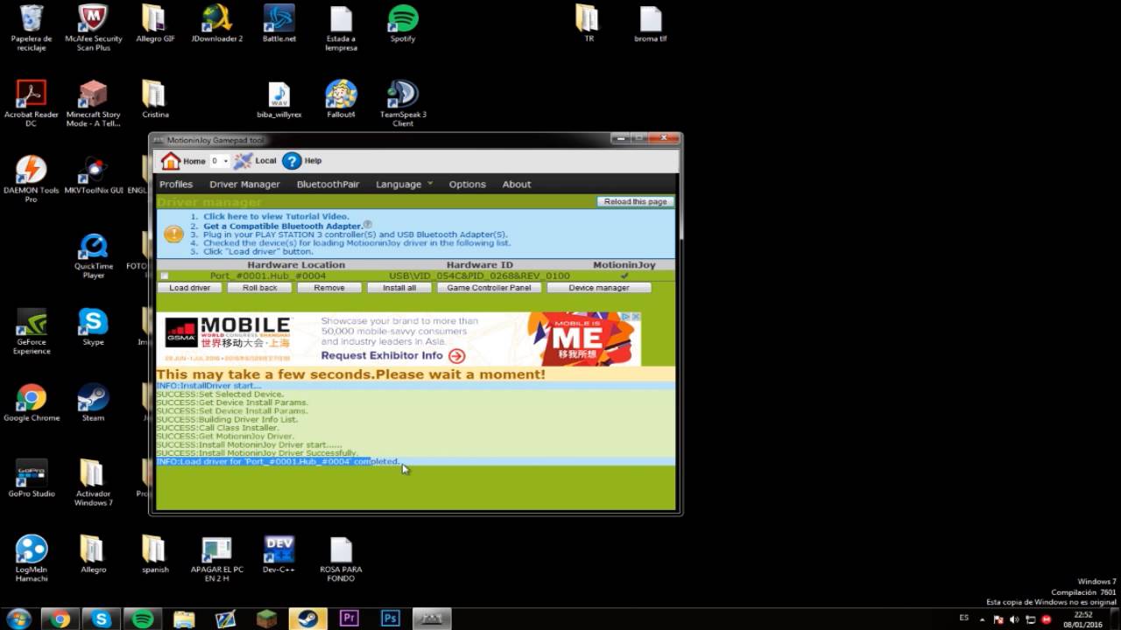This screenshot has height=630, width=1121.
Task: Open the Options menu
Action: [x=467, y=185]
